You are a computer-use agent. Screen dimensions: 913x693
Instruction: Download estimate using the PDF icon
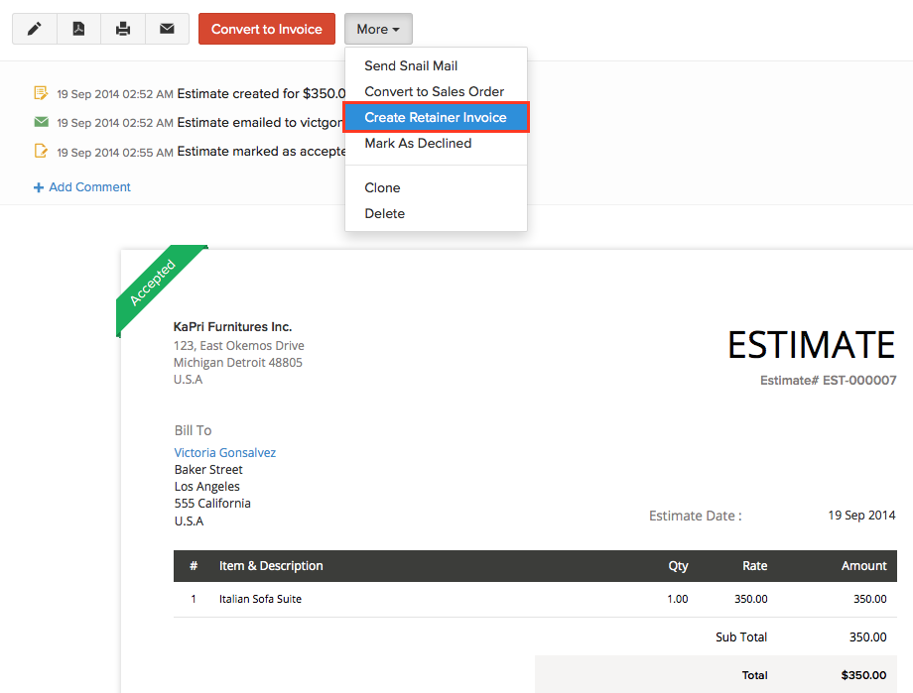coord(78,29)
